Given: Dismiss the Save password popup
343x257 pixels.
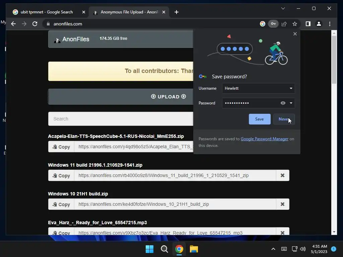Looking at the screenshot, I should coord(295,34).
